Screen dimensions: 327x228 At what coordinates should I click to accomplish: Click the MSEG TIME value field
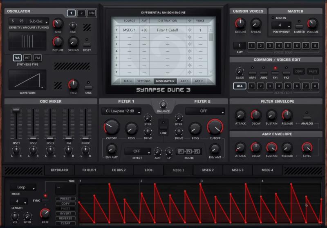tap(65, 189)
